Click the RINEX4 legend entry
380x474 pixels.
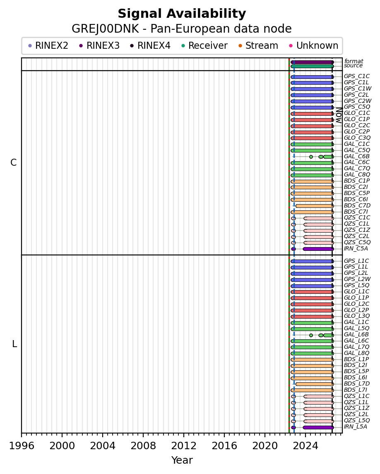pyautogui.click(x=150, y=45)
